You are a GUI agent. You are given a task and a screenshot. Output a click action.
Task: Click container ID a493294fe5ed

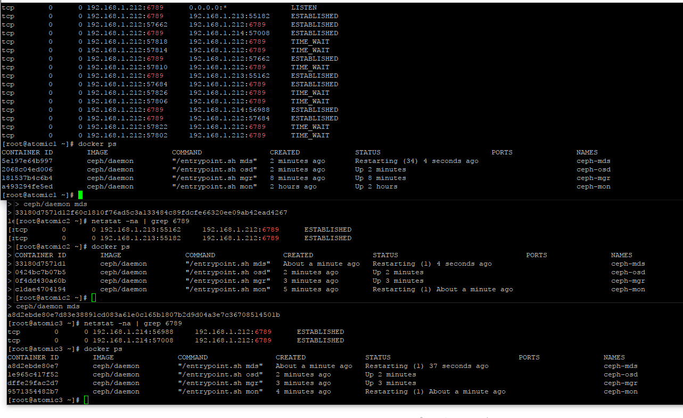point(27,186)
